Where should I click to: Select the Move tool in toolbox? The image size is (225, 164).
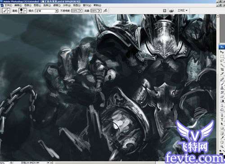coord(222,52)
